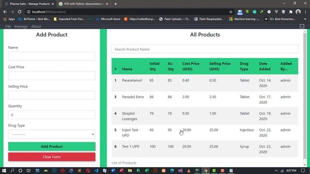Show hidden system tray icons
This screenshot has width=310, height=174.
coord(276,171)
